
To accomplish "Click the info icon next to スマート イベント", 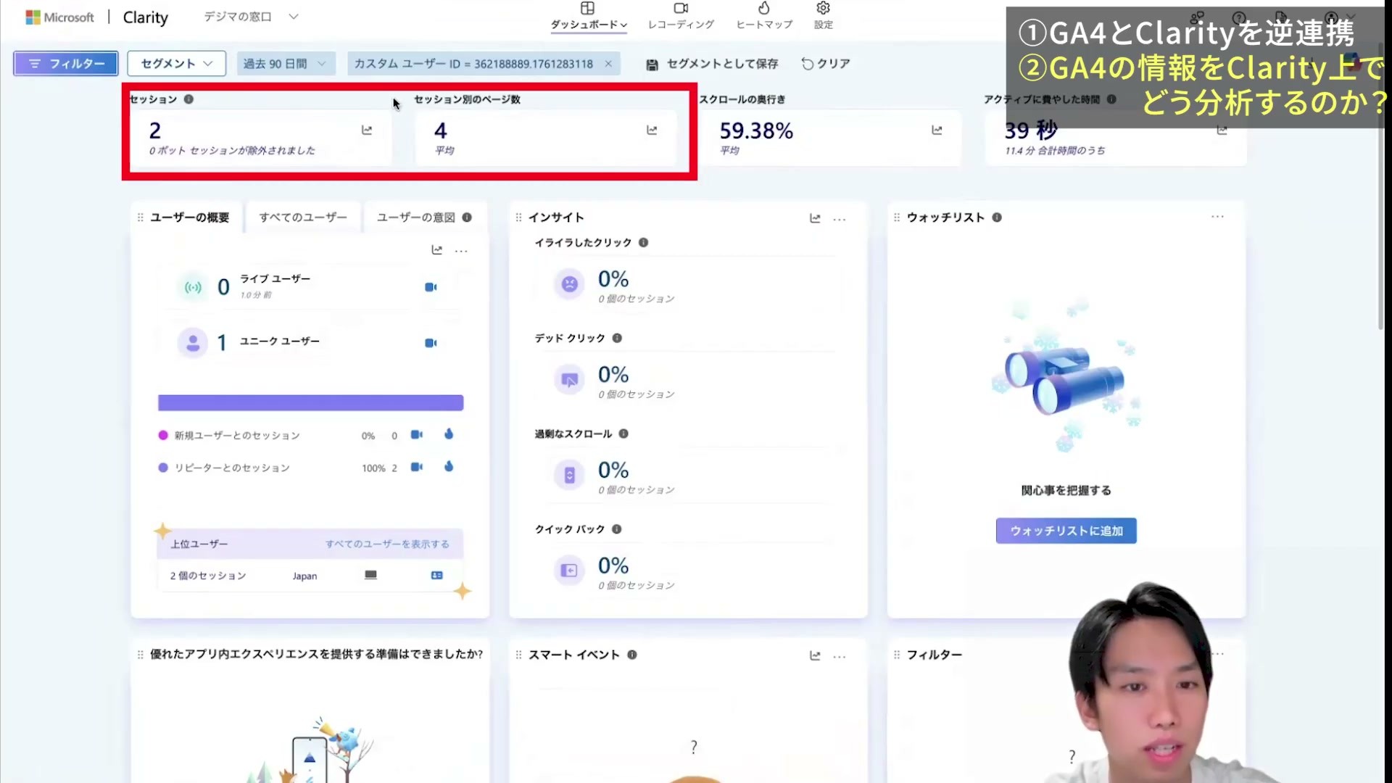I will [x=632, y=655].
